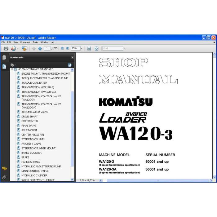This screenshot has height=217, width=217.
Task: Open the collaborate/share review toolbar icon
Action: (24, 48)
